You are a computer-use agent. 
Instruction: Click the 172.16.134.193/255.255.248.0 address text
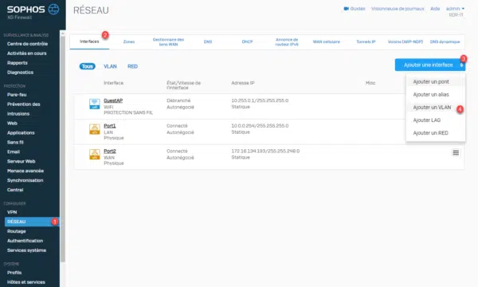click(265, 151)
